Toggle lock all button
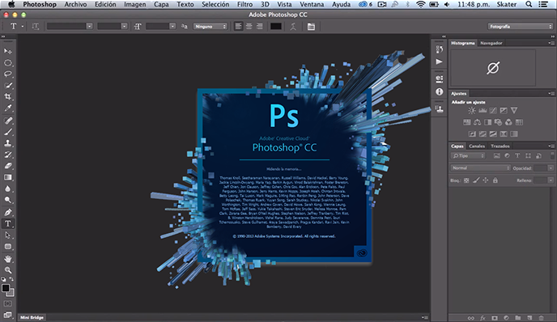557x322 pixels. coord(495,180)
